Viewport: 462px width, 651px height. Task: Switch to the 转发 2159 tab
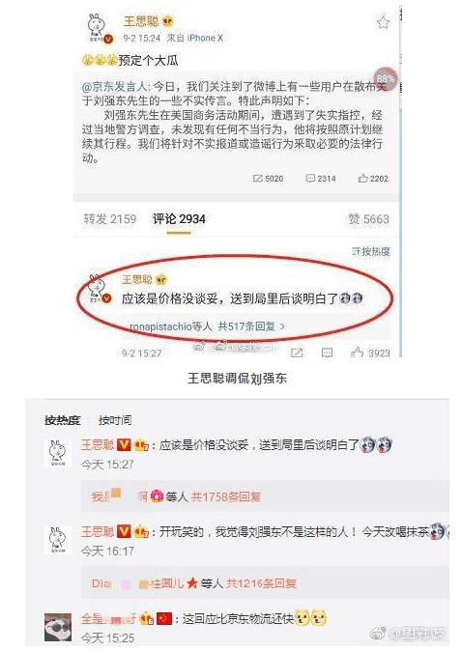coord(109,219)
